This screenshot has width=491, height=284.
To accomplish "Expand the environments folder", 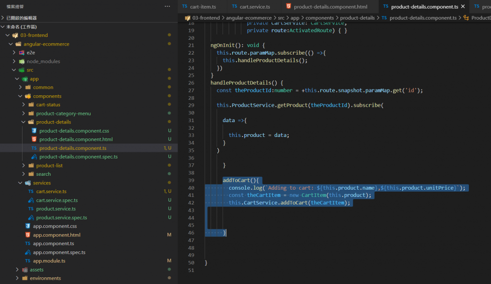I will pyautogui.click(x=17, y=278).
